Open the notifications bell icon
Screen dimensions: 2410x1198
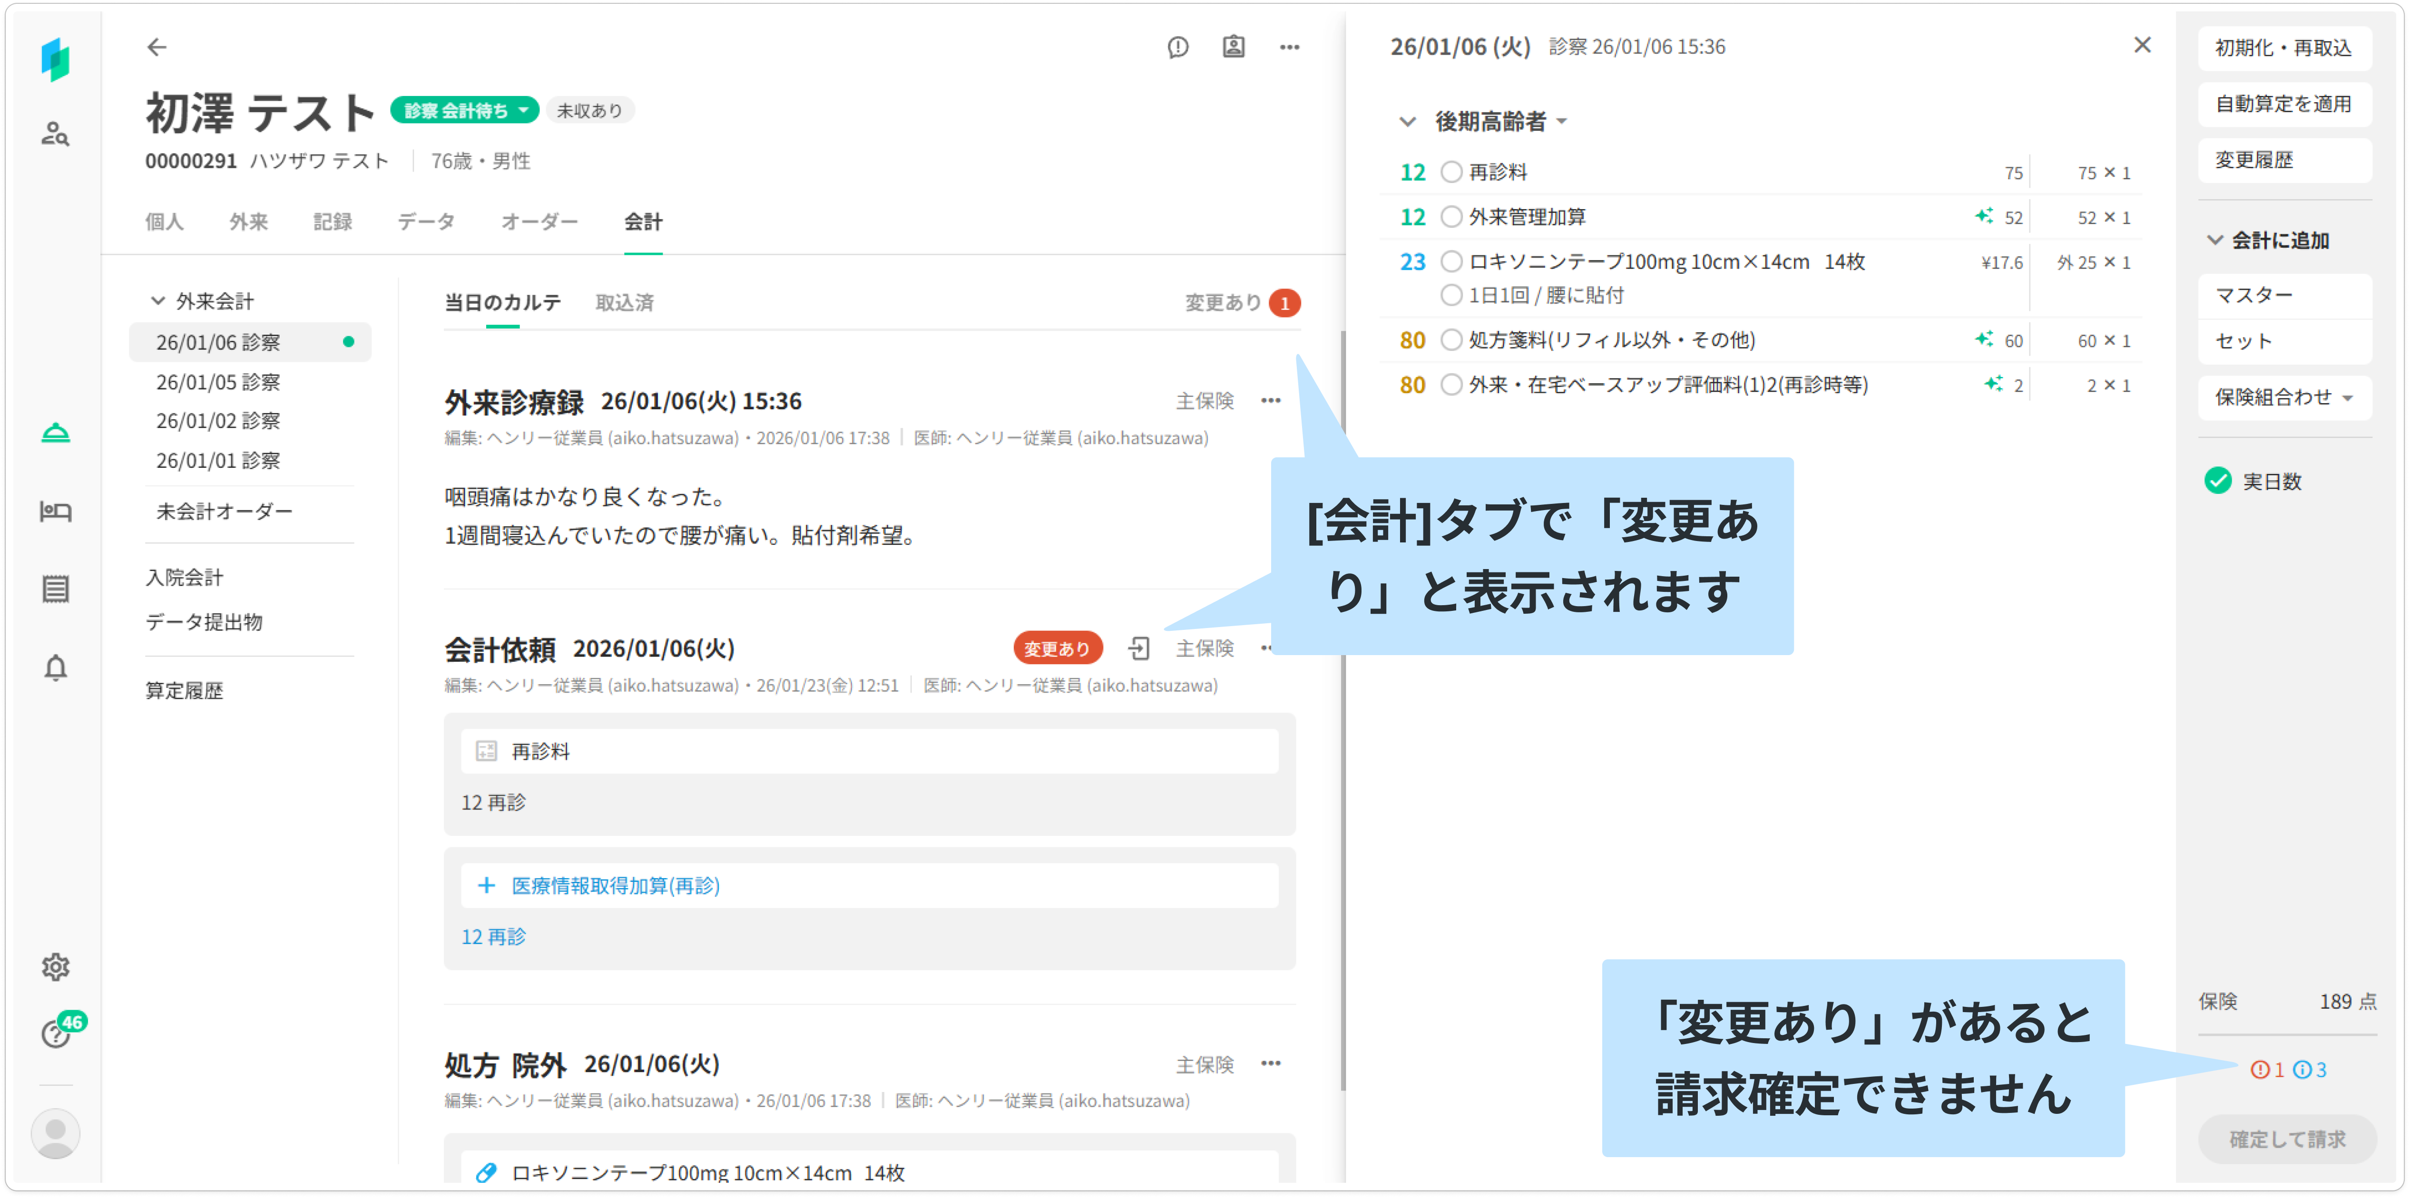coord(55,668)
